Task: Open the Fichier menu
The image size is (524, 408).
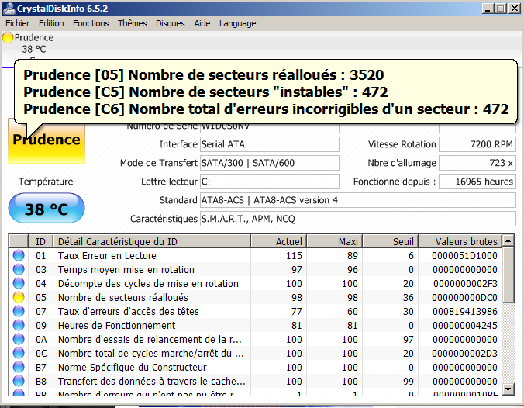Action: click(x=17, y=23)
